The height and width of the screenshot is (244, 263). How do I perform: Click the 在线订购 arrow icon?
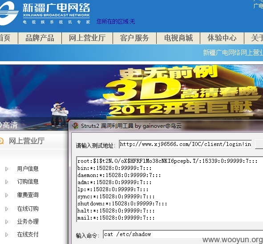7,209
